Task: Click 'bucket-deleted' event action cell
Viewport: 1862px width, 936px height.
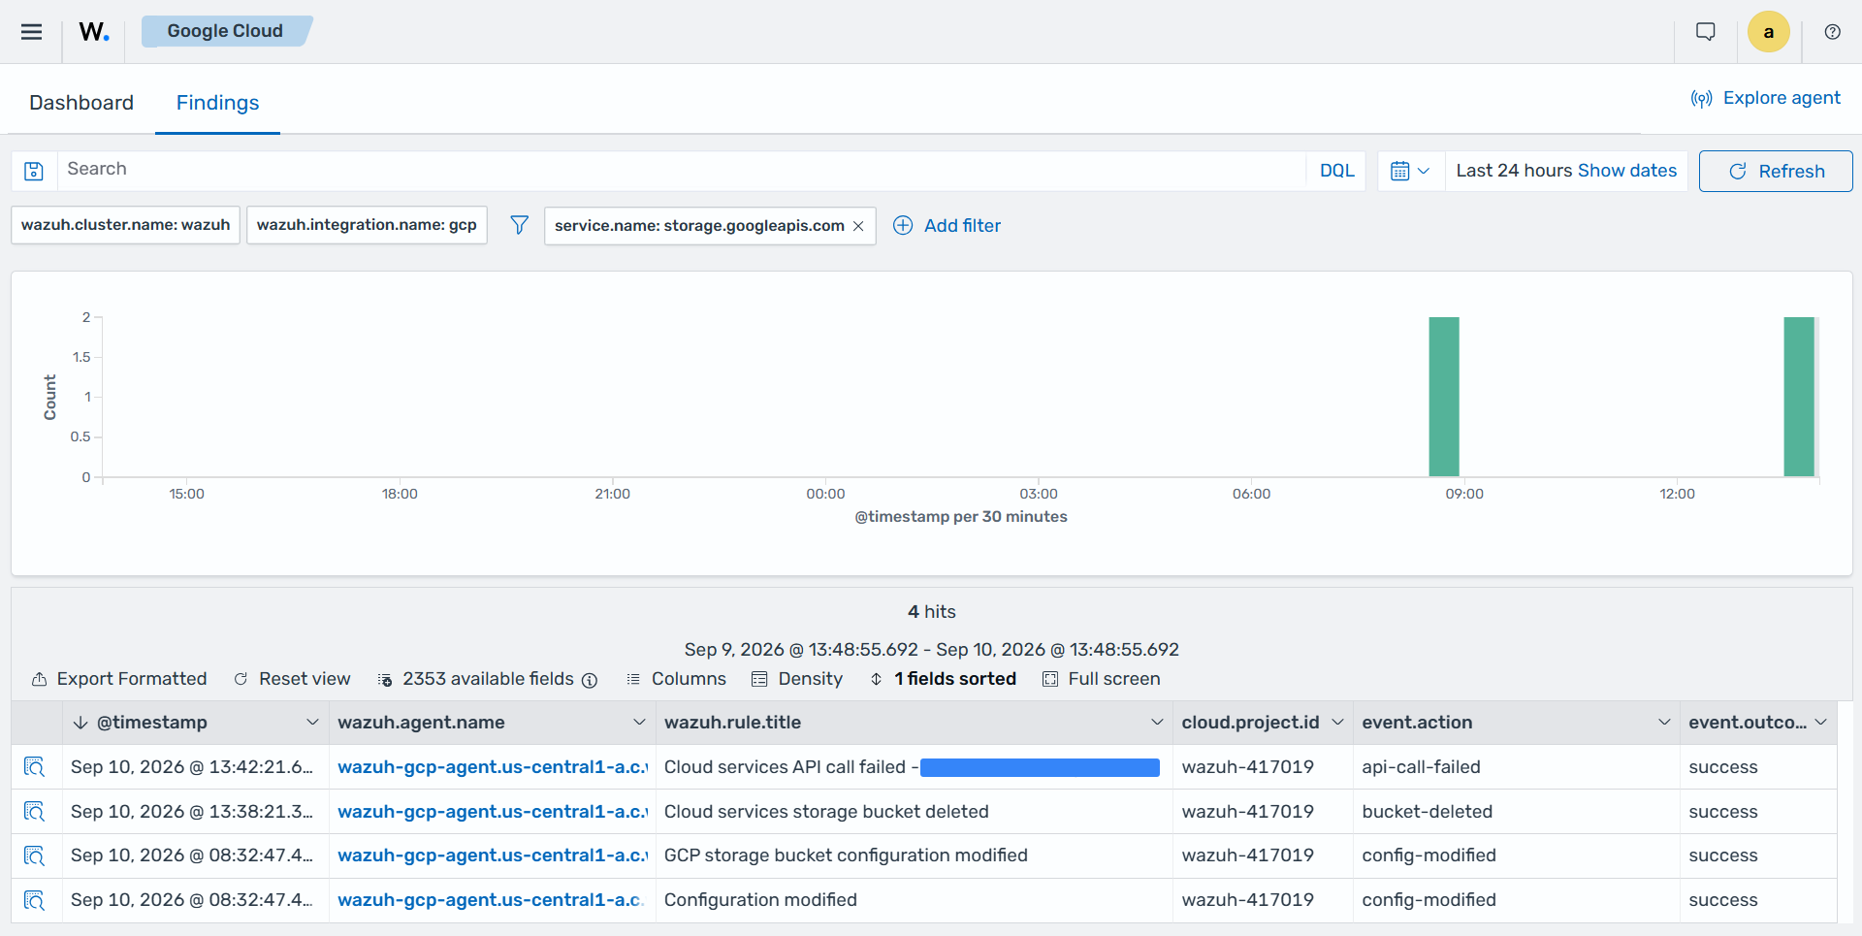Action: pos(1516,812)
